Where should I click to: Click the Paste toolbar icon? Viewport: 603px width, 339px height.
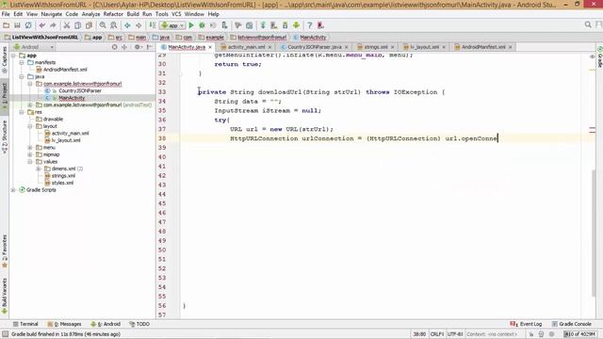point(89,25)
